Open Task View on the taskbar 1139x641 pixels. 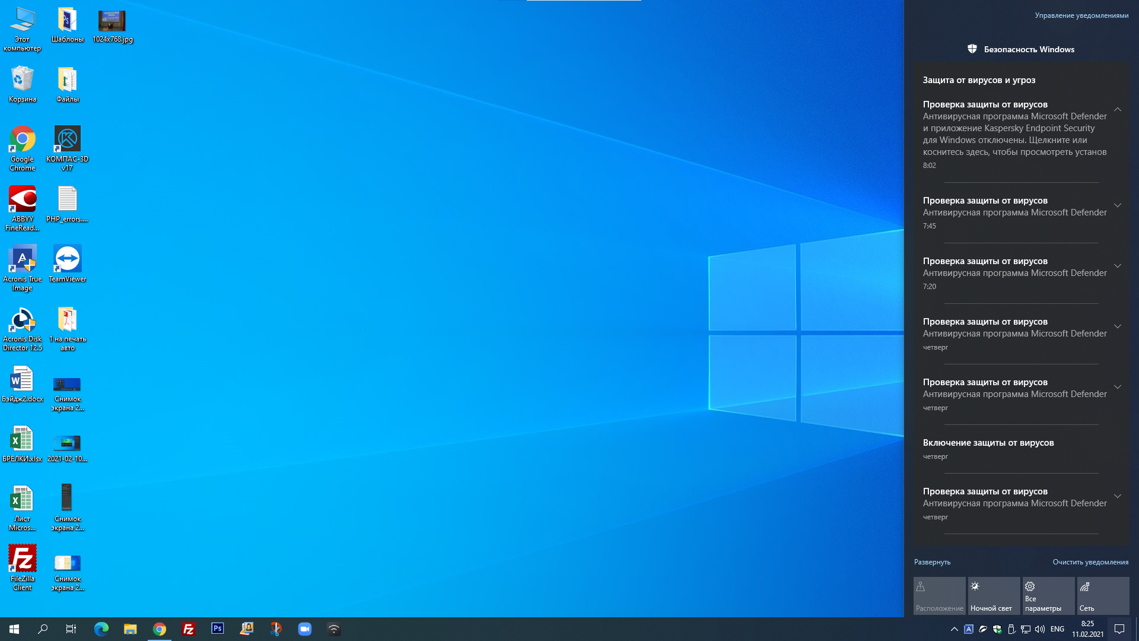coord(71,629)
